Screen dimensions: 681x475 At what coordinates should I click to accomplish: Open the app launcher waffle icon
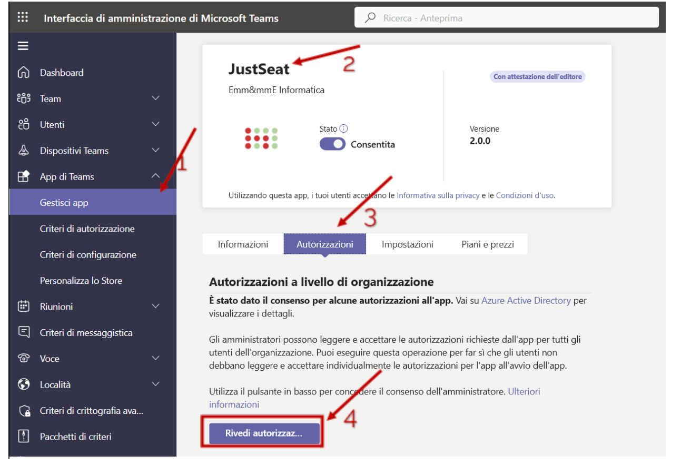[23, 17]
